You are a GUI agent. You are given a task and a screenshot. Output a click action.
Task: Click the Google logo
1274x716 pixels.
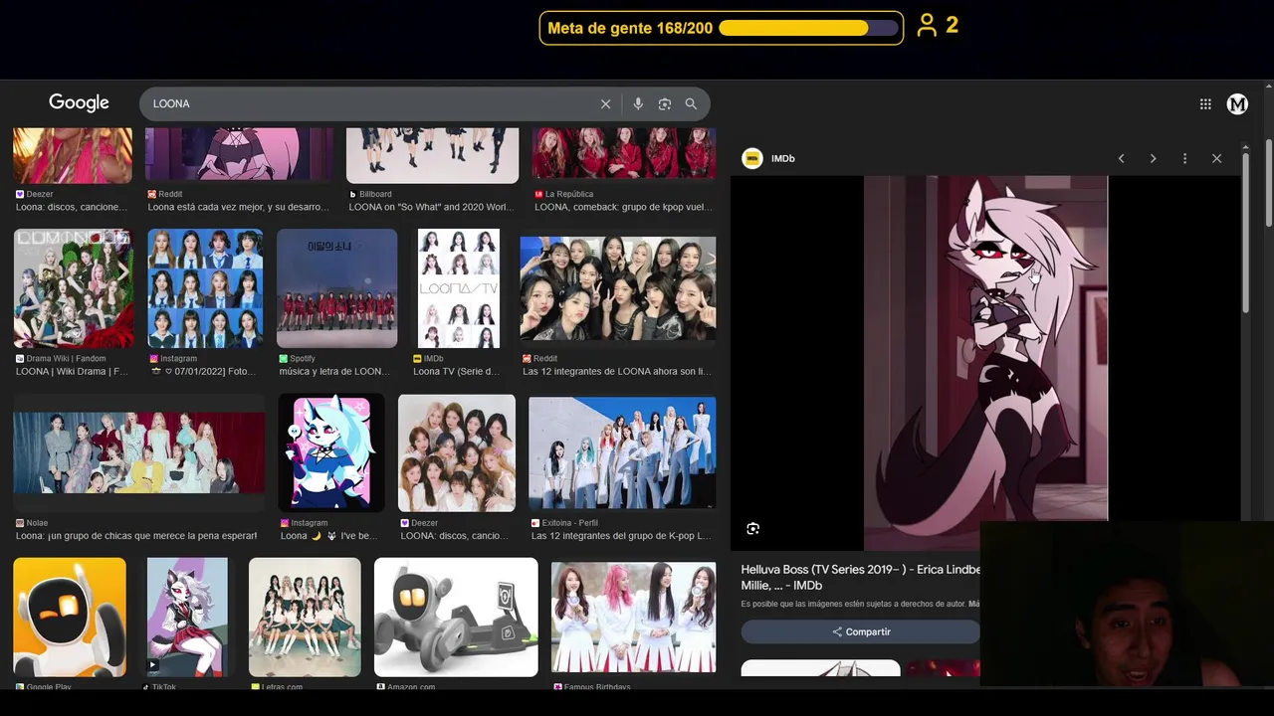[79, 103]
